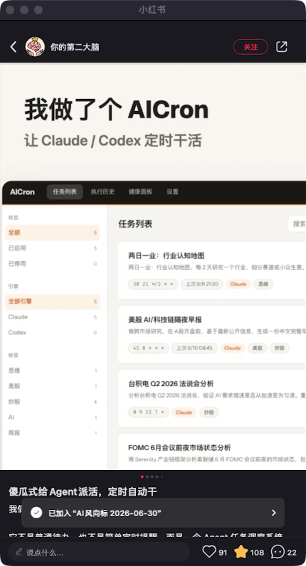The height and width of the screenshot is (566, 306).
Task: Follow the author with the 关注 button
Action: [250, 47]
